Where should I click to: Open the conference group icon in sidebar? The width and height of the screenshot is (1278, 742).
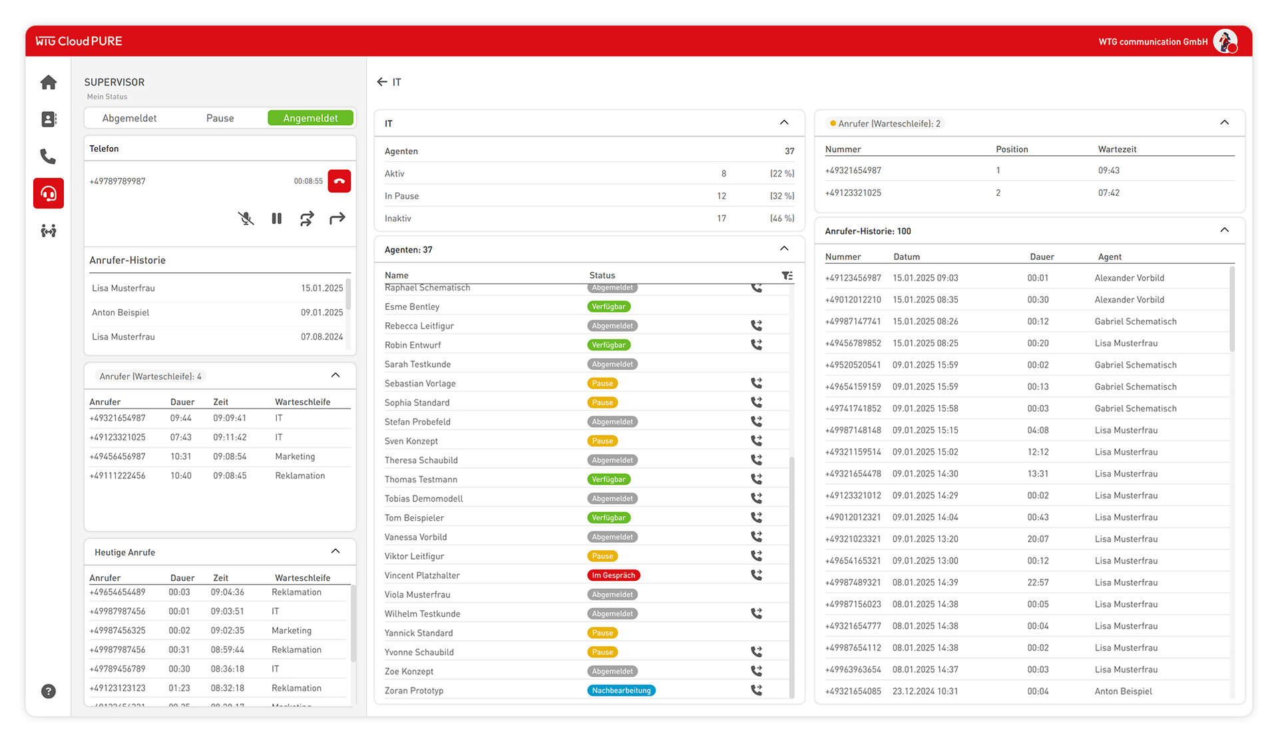[49, 231]
